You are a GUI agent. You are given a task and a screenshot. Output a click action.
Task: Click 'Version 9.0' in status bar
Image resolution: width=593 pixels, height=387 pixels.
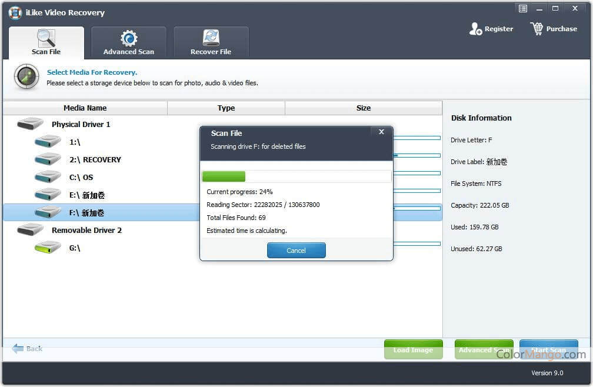[547, 373]
